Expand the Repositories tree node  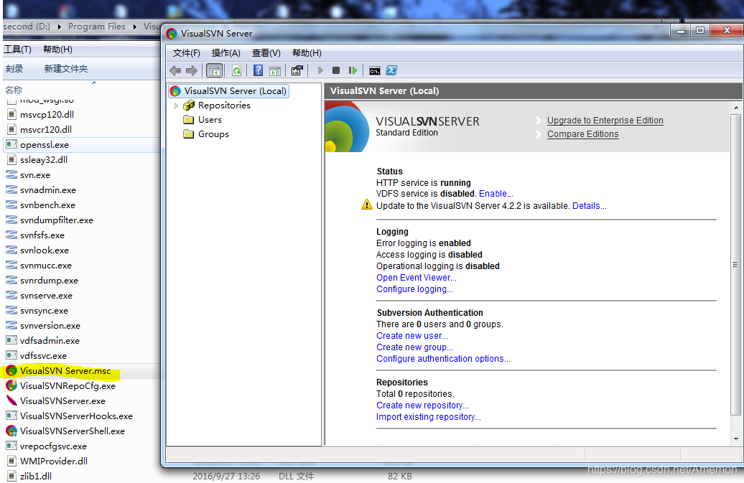coord(177,105)
